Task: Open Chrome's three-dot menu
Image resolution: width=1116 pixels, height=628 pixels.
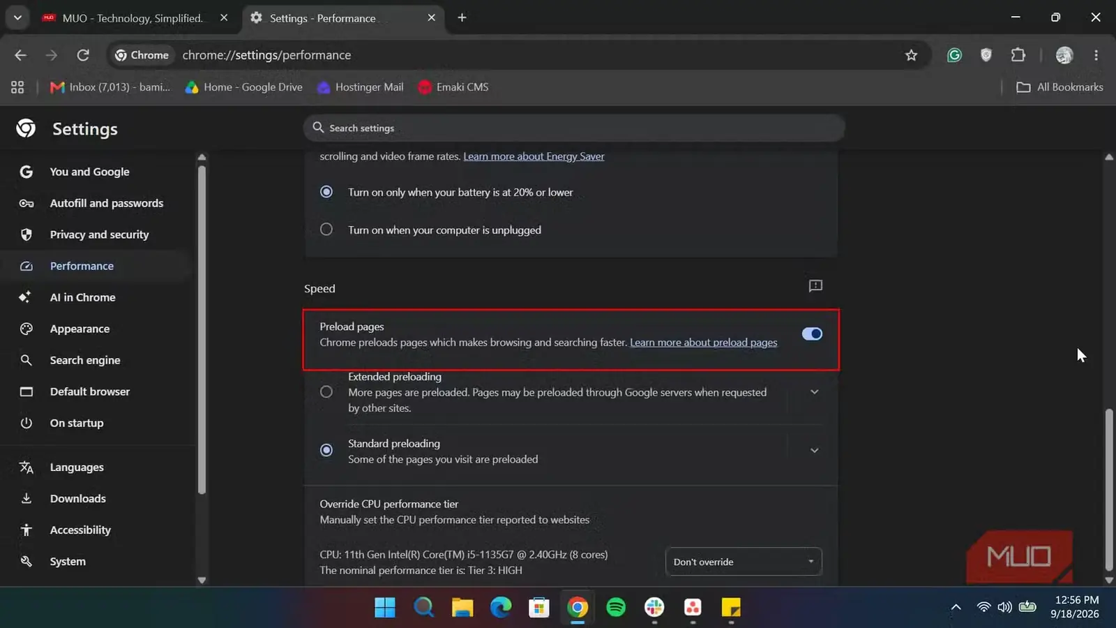Action: (x=1096, y=55)
